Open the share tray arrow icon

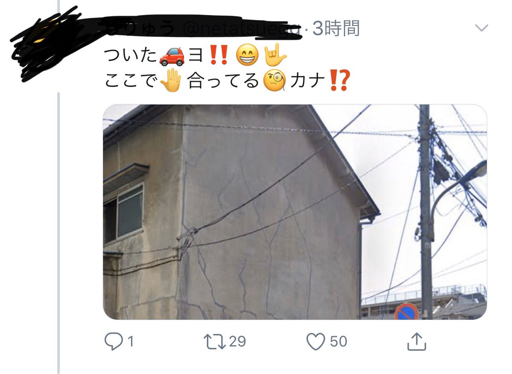point(416,342)
